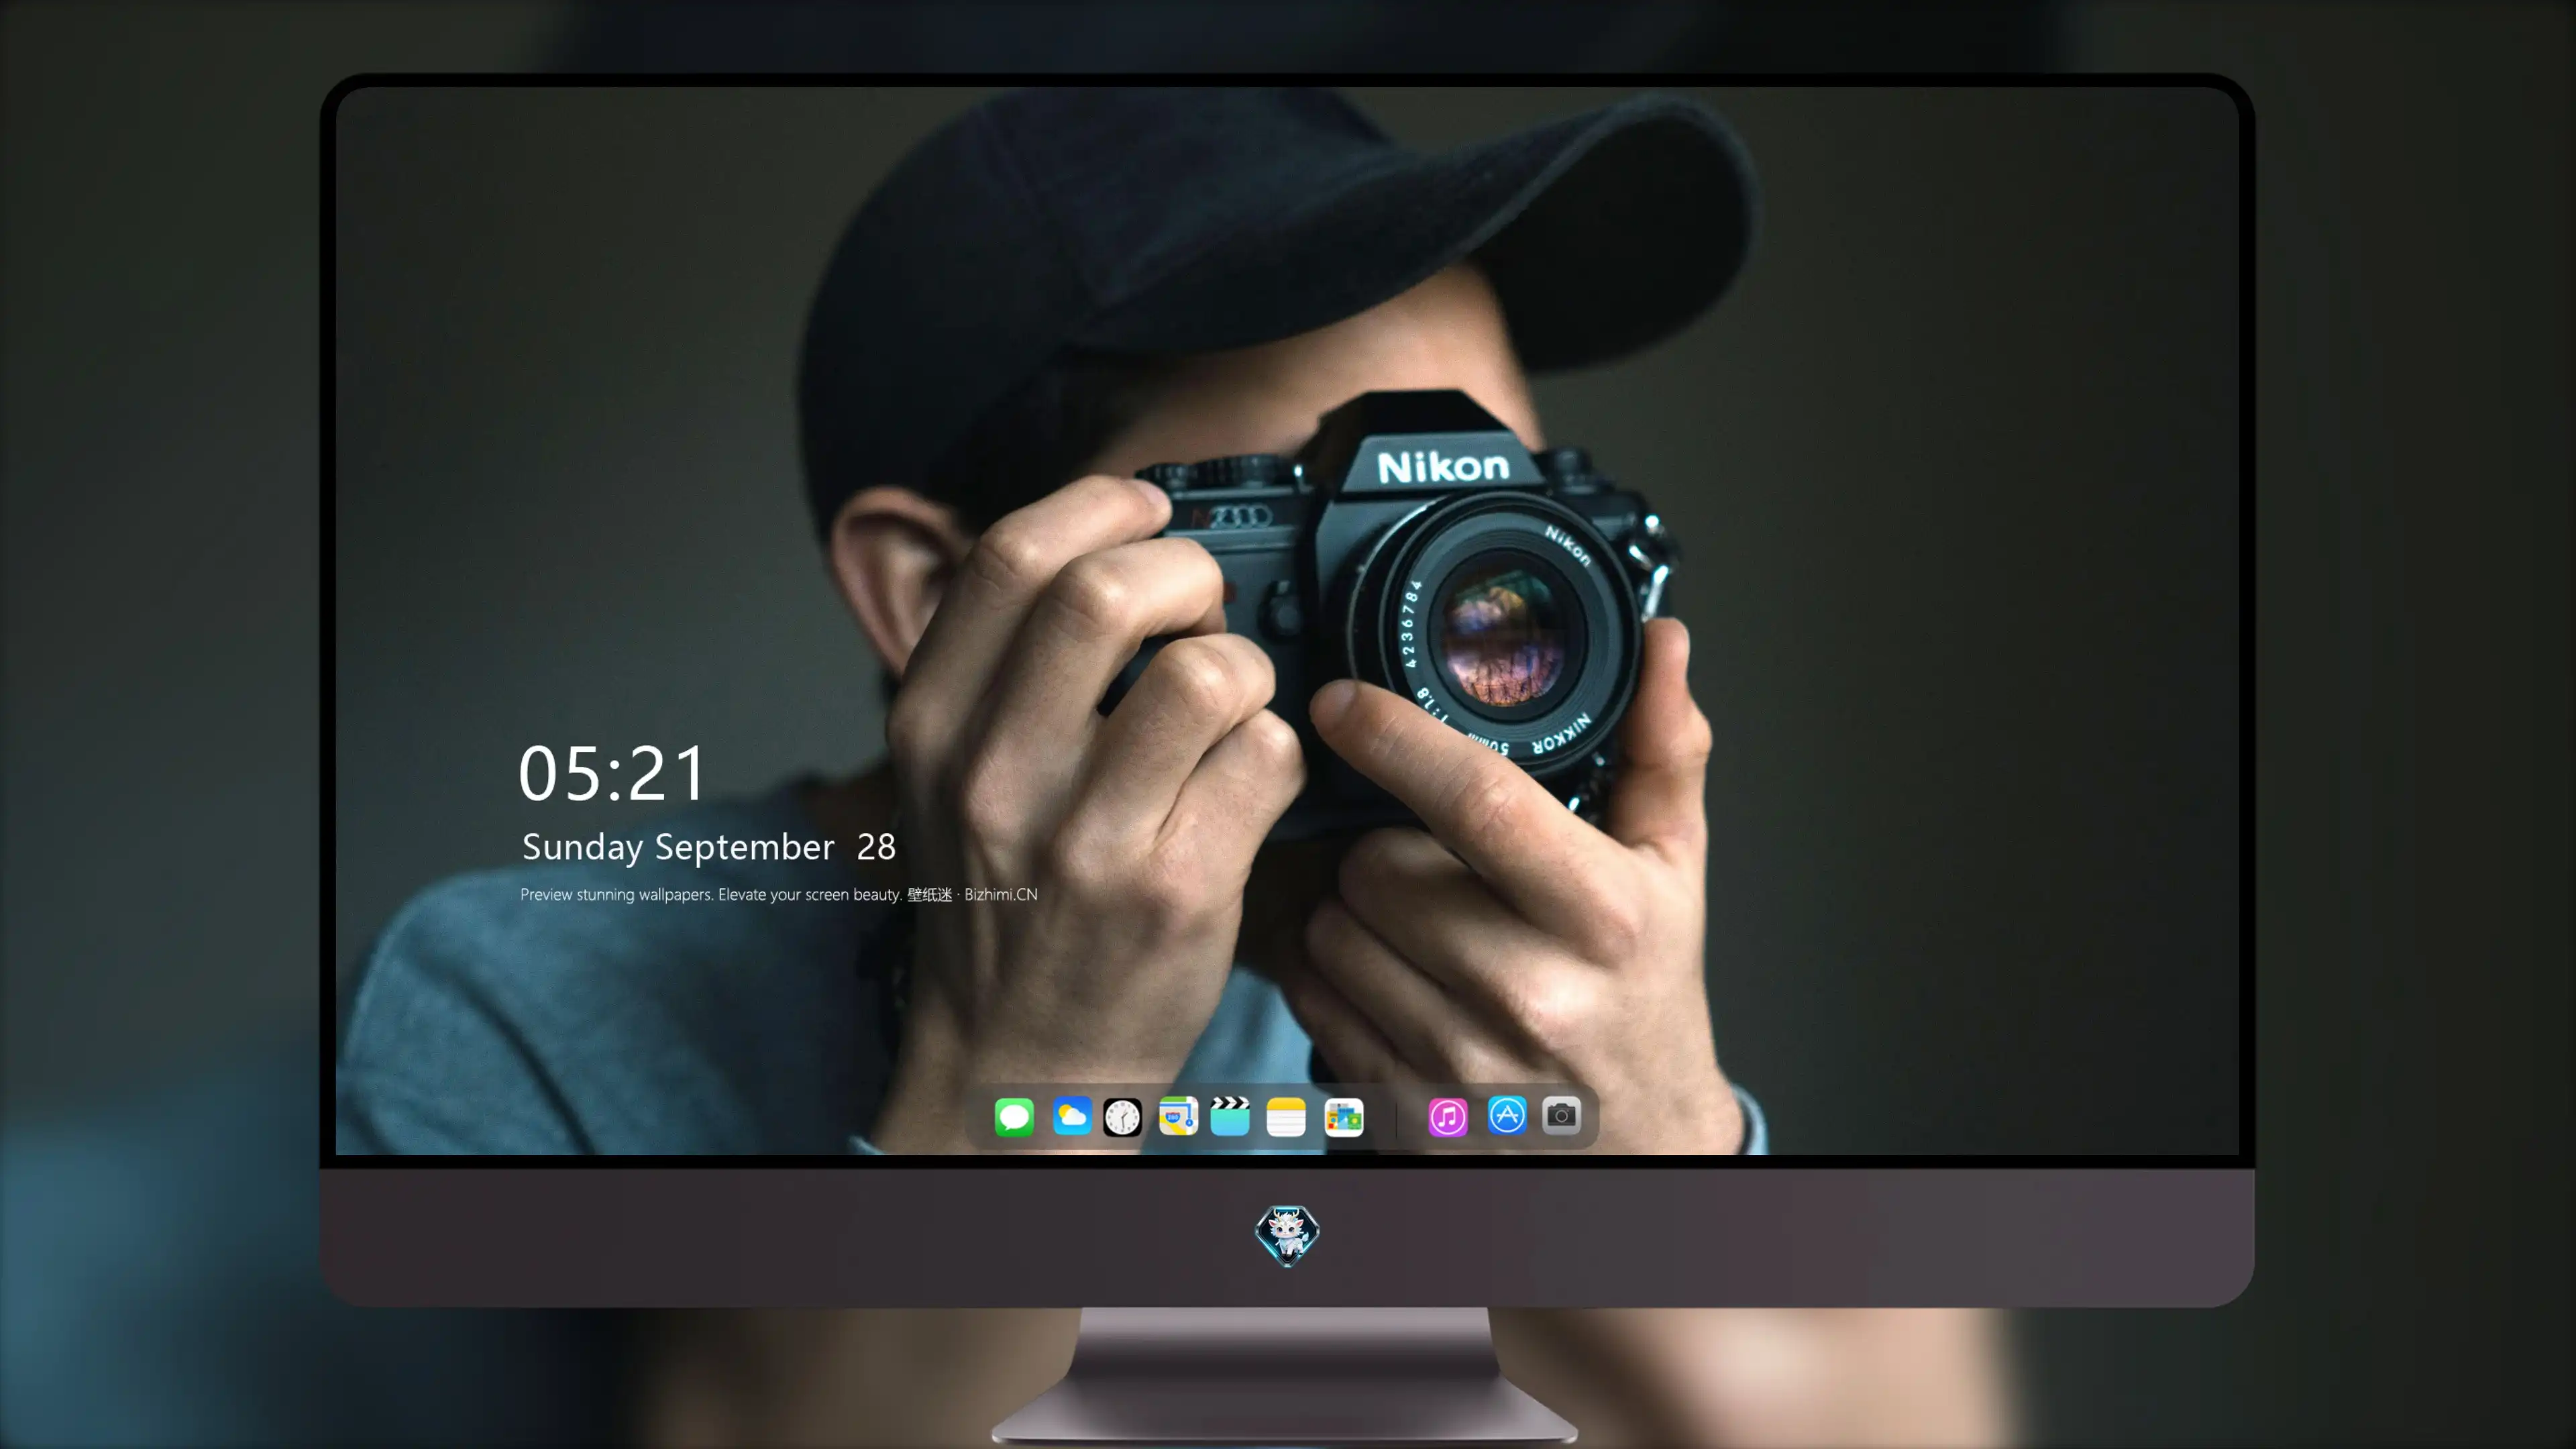The height and width of the screenshot is (1449, 2576).
Task: Open the App Store icon
Action: (x=1507, y=1115)
